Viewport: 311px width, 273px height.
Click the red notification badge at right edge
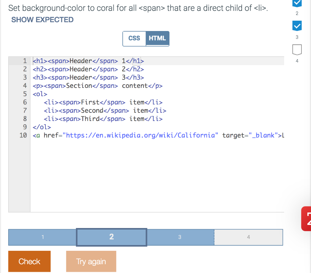pyautogui.click(x=307, y=219)
